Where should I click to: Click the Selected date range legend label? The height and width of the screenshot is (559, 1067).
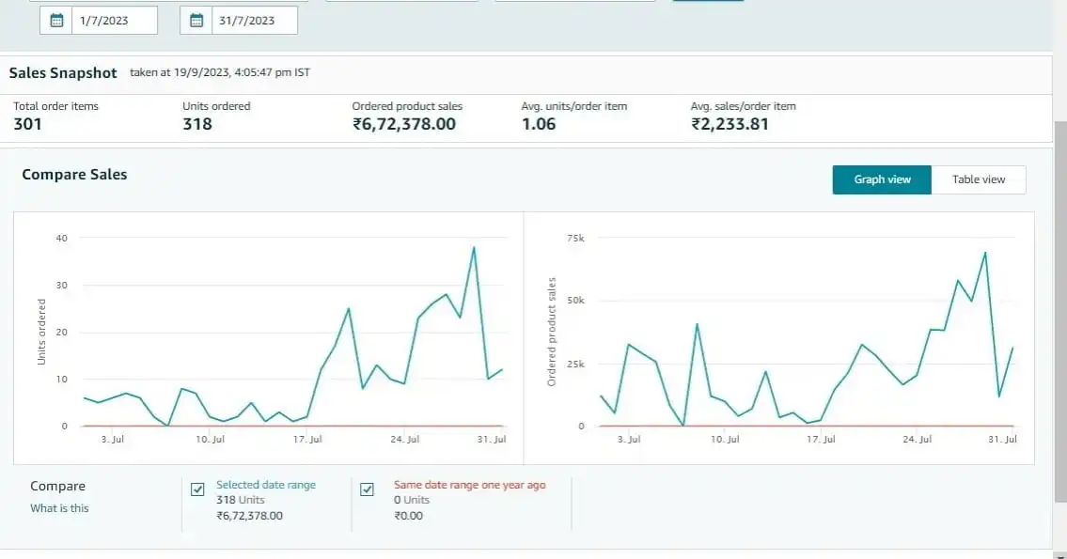tap(266, 485)
